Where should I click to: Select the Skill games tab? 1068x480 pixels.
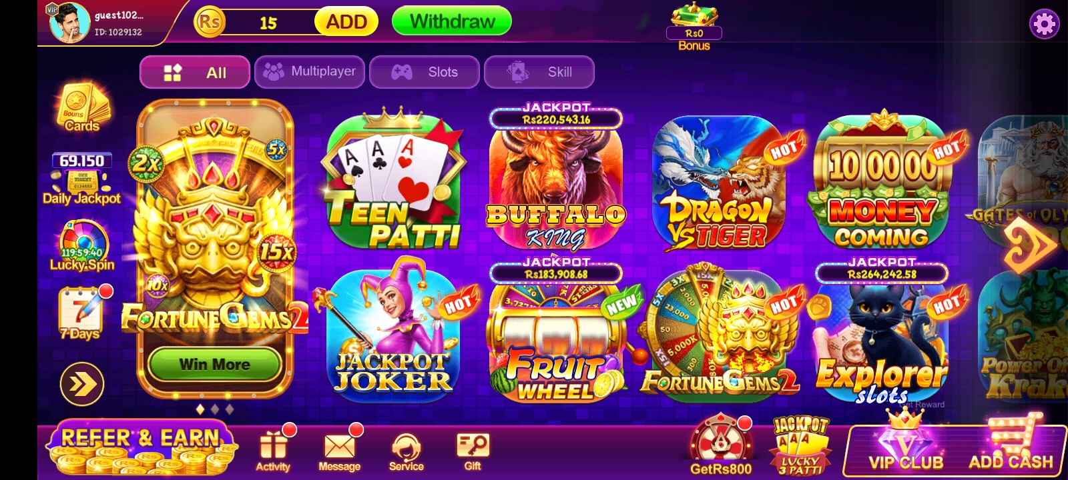539,72
